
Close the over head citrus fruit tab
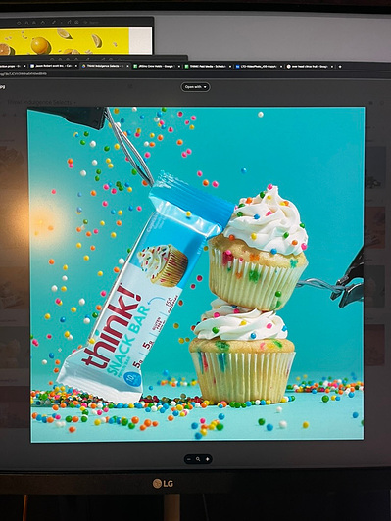coord(332,67)
